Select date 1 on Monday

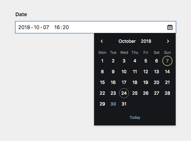(102, 61)
